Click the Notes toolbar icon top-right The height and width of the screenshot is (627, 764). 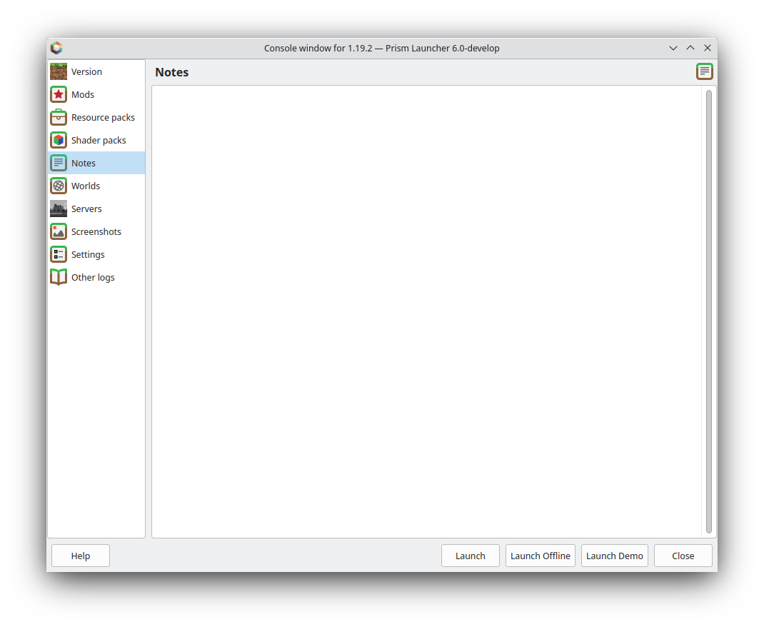pyautogui.click(x=705, y=71)
